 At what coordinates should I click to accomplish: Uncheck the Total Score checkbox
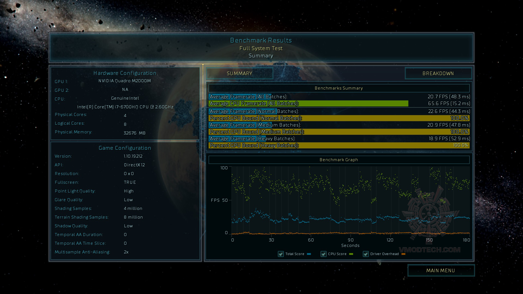(281, 254)
